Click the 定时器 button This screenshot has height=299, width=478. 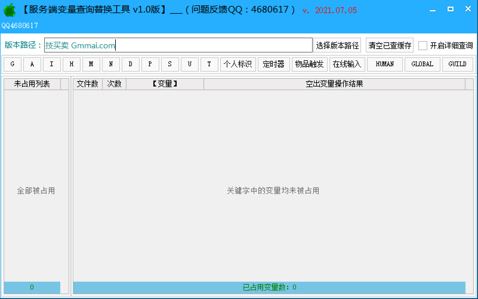click(274, 64)
